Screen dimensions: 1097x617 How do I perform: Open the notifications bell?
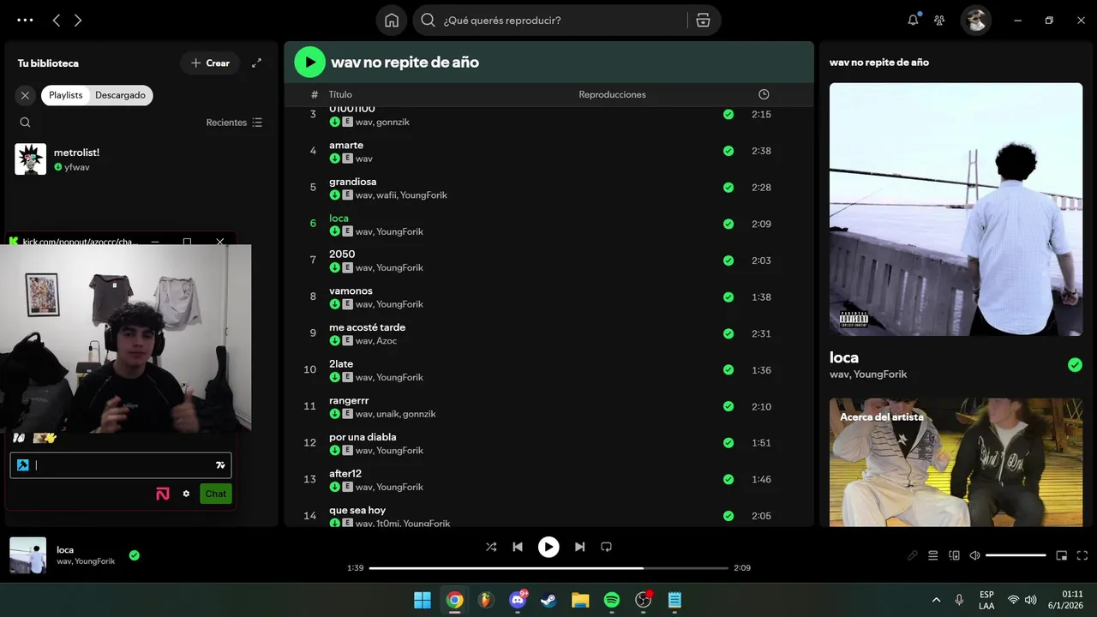coord(913,21)
